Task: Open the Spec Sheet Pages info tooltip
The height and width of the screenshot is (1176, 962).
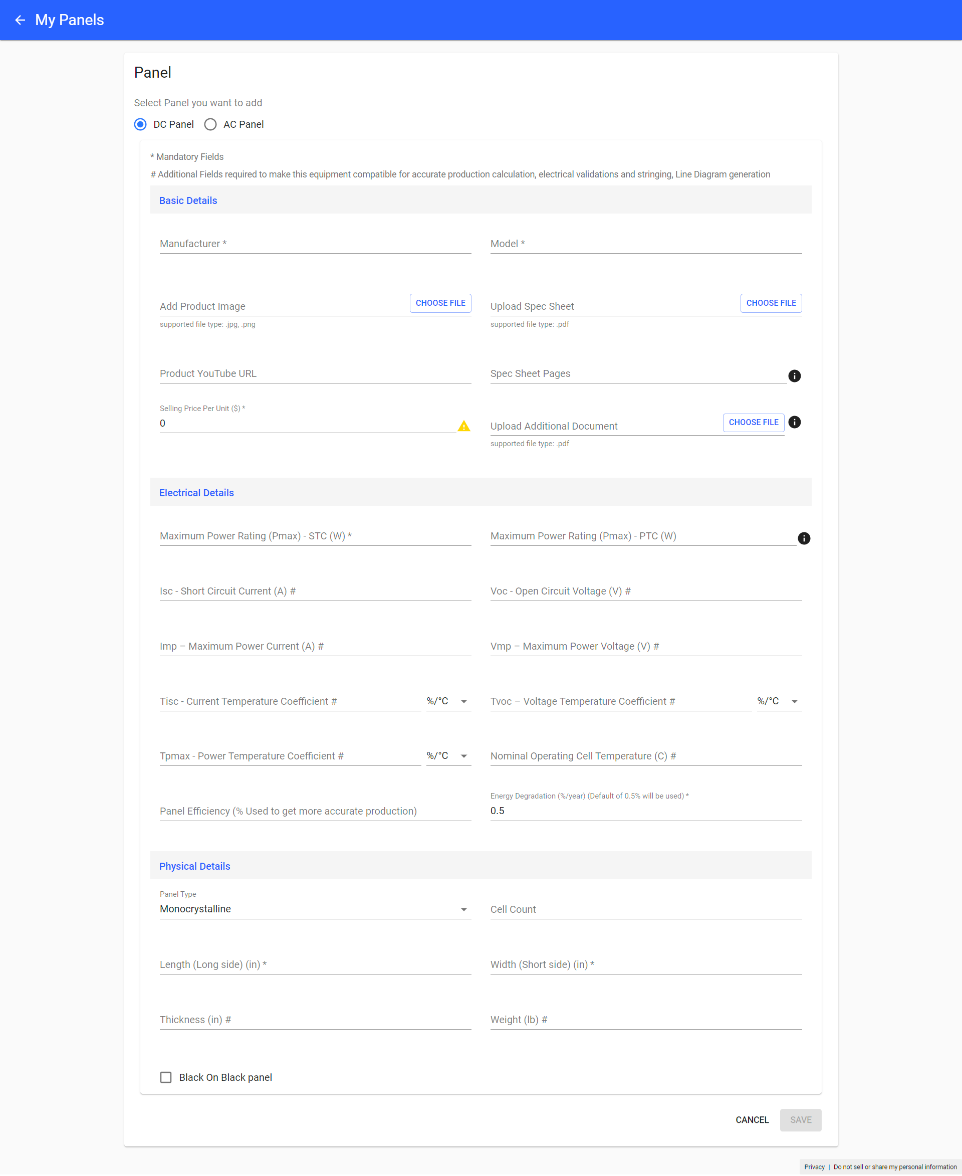Action: click(795, 376)
